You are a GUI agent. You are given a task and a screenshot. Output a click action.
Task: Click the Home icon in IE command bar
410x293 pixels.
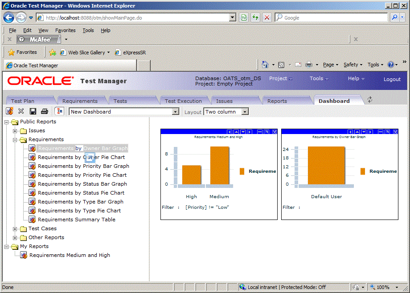pos(265,65)
